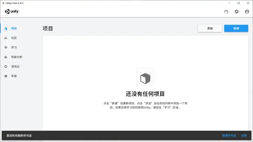Image resolution: width=253 pixels, height=142 pixels.
Task: Open settings via the gear icon
Action: pyautogui.click(x=237, y=12)
